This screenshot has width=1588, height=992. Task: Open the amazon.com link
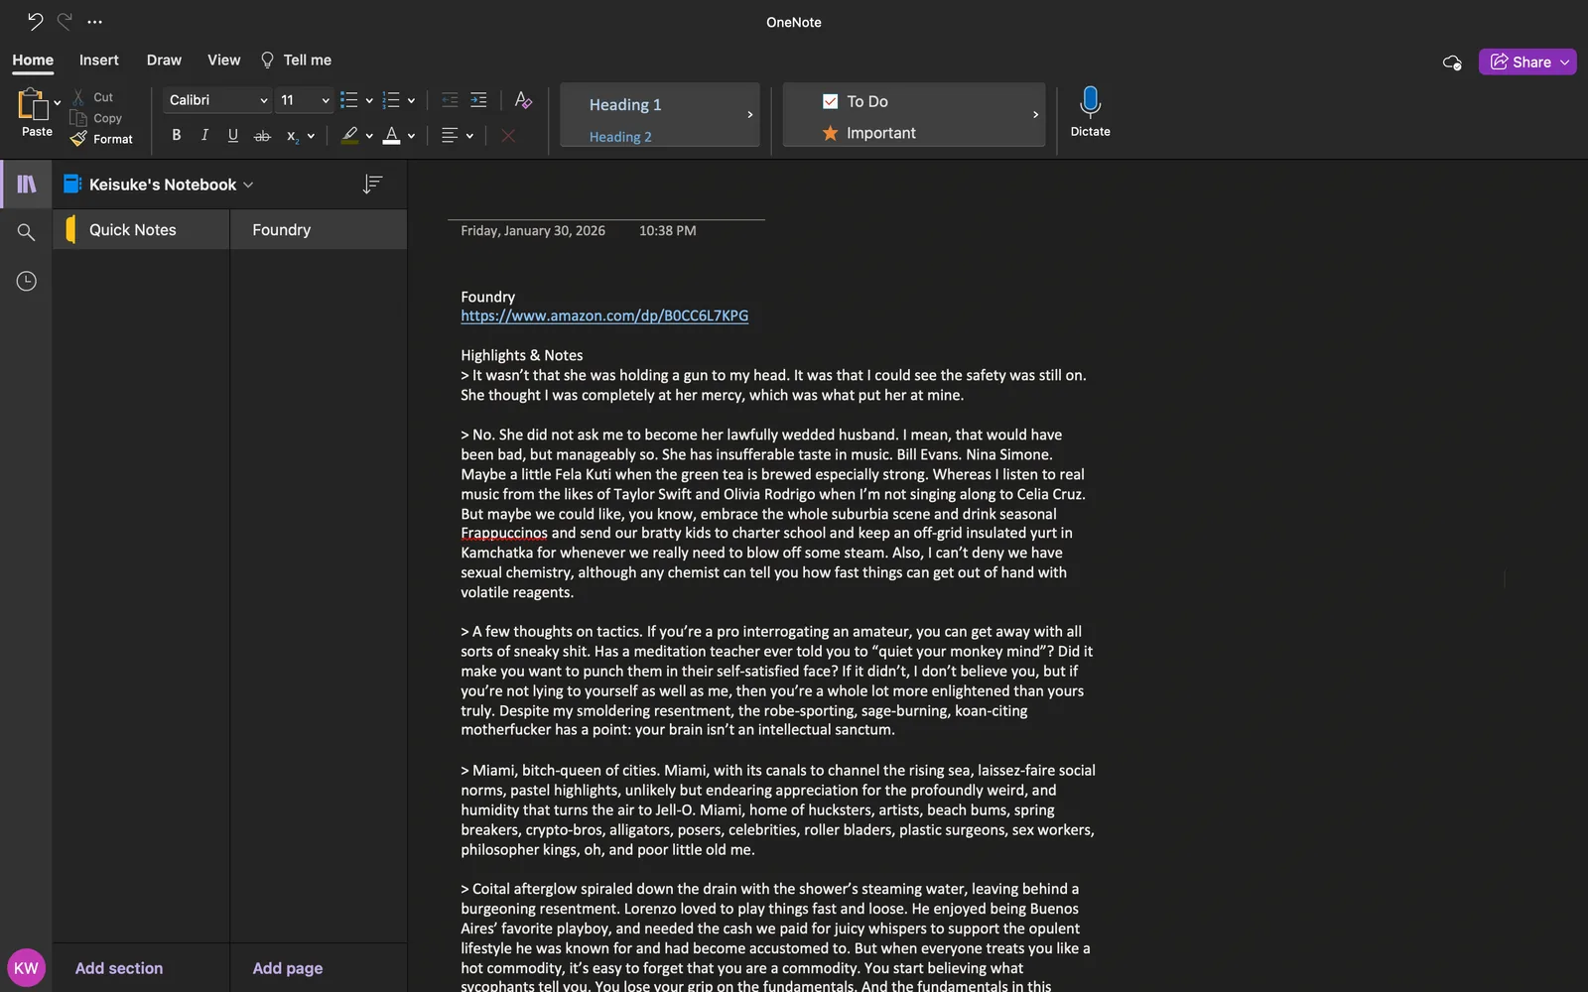pyautogui.click(x=604, y=315)
